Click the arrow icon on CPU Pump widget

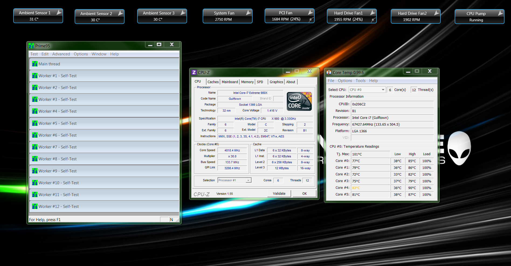(500, 13)
